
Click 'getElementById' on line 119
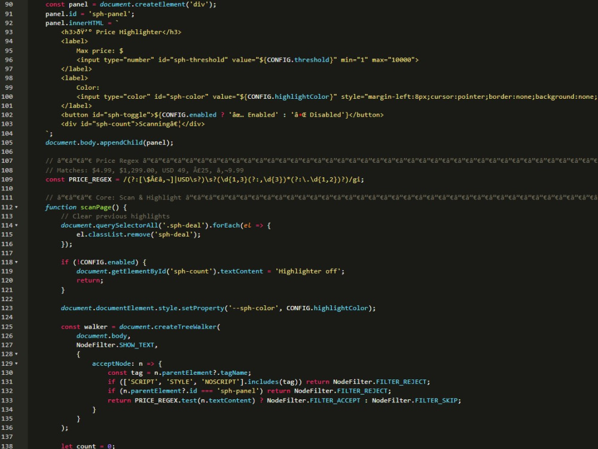click(139, 271)
